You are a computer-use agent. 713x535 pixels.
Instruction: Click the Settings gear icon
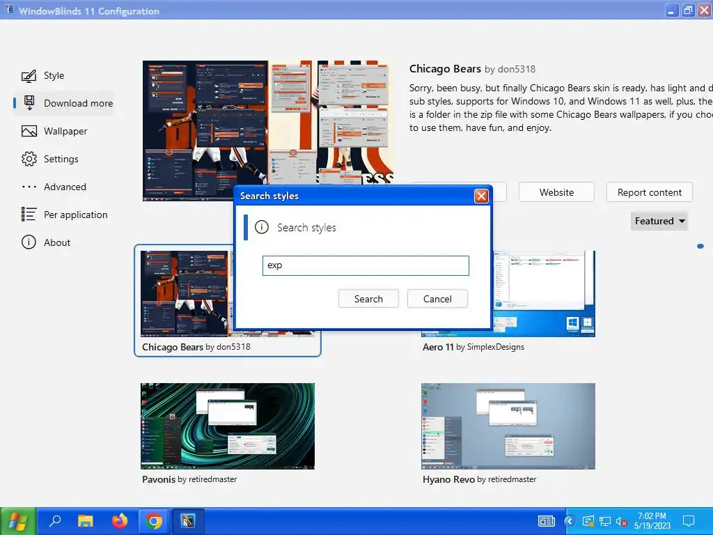pyautogui.click(x=29, y=159)
